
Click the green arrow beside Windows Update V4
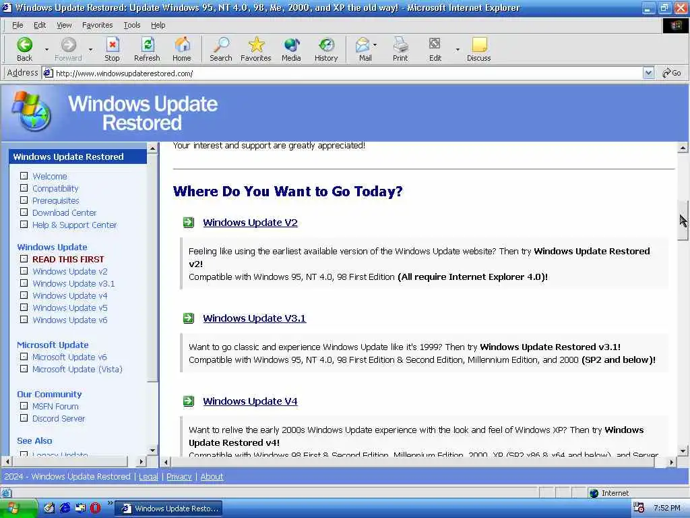pos(189,401)
